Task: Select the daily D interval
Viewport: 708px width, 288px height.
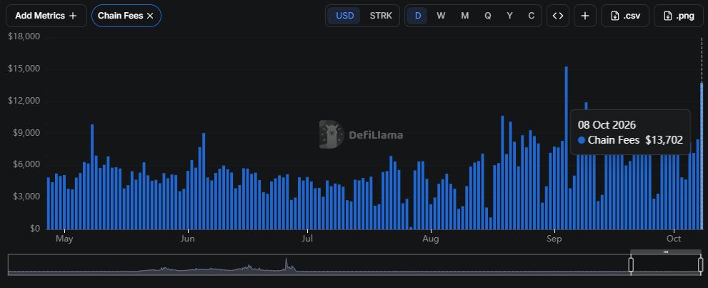Action: pos(418,16)
